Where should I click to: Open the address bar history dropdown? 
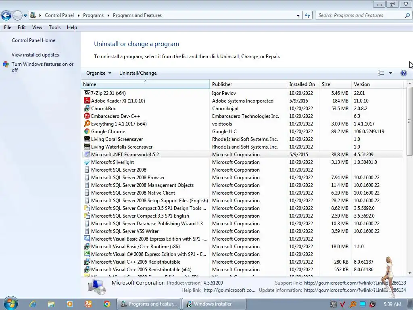[x=298, y=16]
